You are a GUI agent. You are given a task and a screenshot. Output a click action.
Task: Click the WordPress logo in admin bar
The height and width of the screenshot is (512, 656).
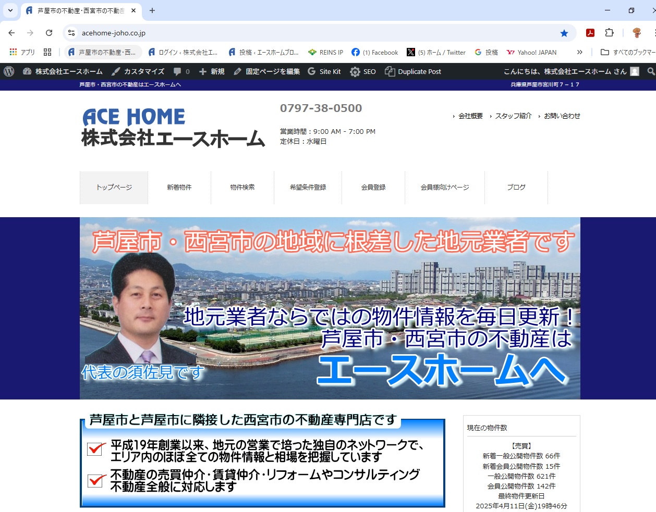(x=9, y=71)
